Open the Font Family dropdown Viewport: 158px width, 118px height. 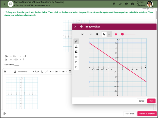(x=26, y=71)
